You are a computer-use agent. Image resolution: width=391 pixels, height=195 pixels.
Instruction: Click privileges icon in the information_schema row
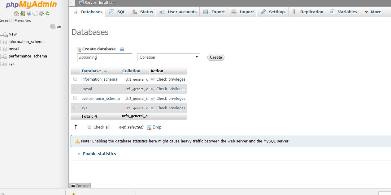coord(153,79)
